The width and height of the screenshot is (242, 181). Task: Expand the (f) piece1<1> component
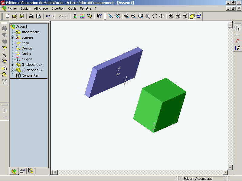12,65
